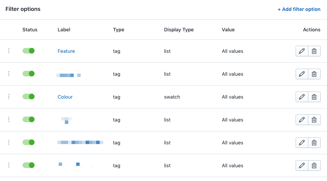Edit the fifth filter row

click(x=302, y=143)
